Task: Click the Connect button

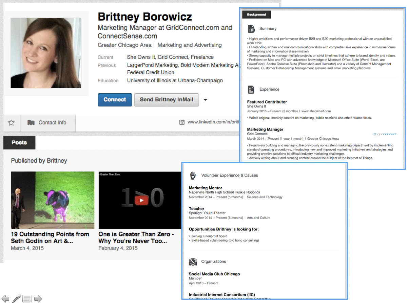Action: [115, 100]
